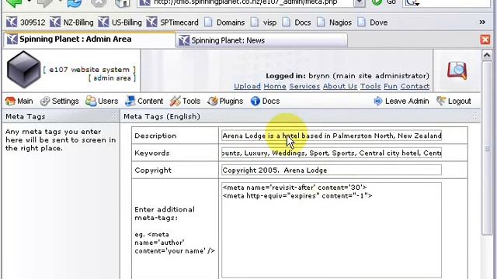Follow the Home link
497x279 pixels.
pyautogui.click(x=275, y=86)
